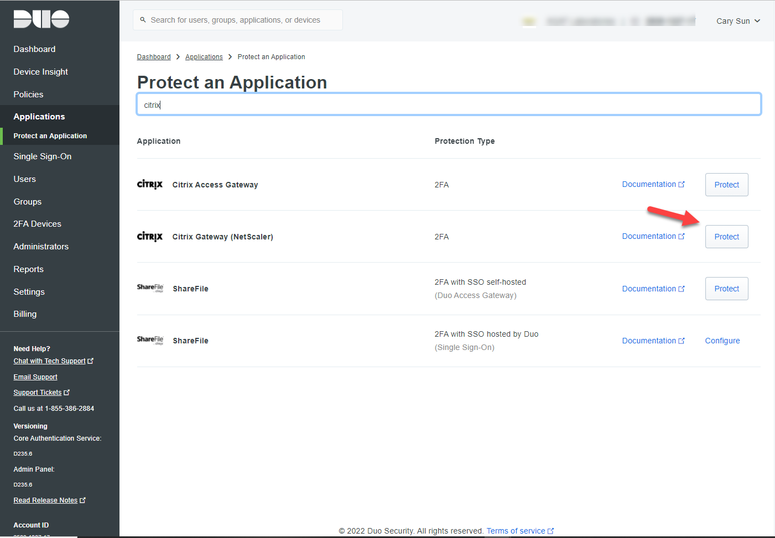Click Chat with Tech Support link
This screenshot has height=538, width=775.
(x=50, y=361)
